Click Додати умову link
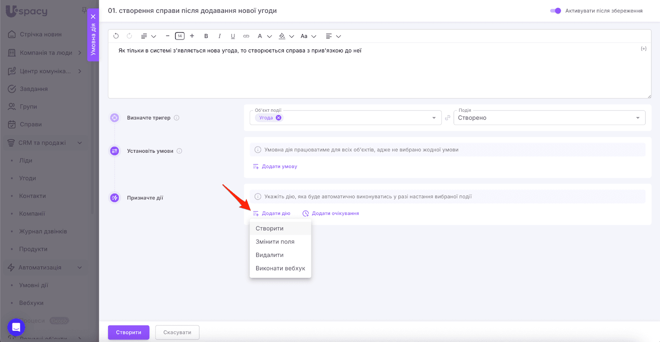This screenshot has width=660, height=342. pyautogui.click(x=279, y=167)
